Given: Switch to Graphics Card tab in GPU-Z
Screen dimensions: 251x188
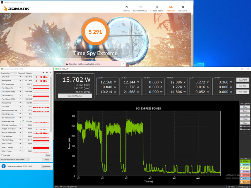Looking at the screenshot, I should click(6, 73).
